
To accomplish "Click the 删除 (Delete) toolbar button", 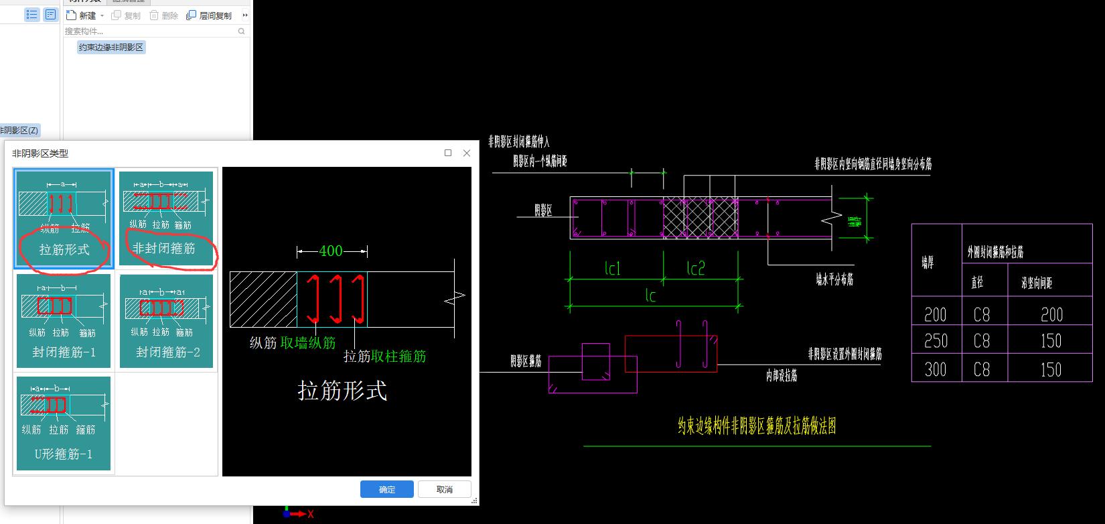I will tap(164, 15).
